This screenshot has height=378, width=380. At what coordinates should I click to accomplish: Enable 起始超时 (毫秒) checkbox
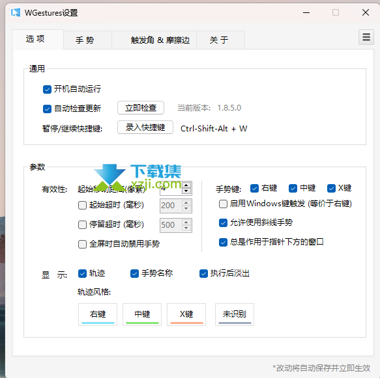[82, 206]
